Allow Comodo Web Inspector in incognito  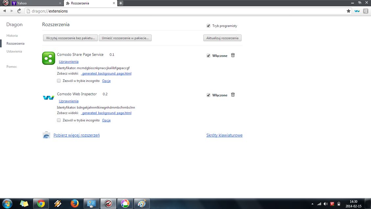coord(59,120)
